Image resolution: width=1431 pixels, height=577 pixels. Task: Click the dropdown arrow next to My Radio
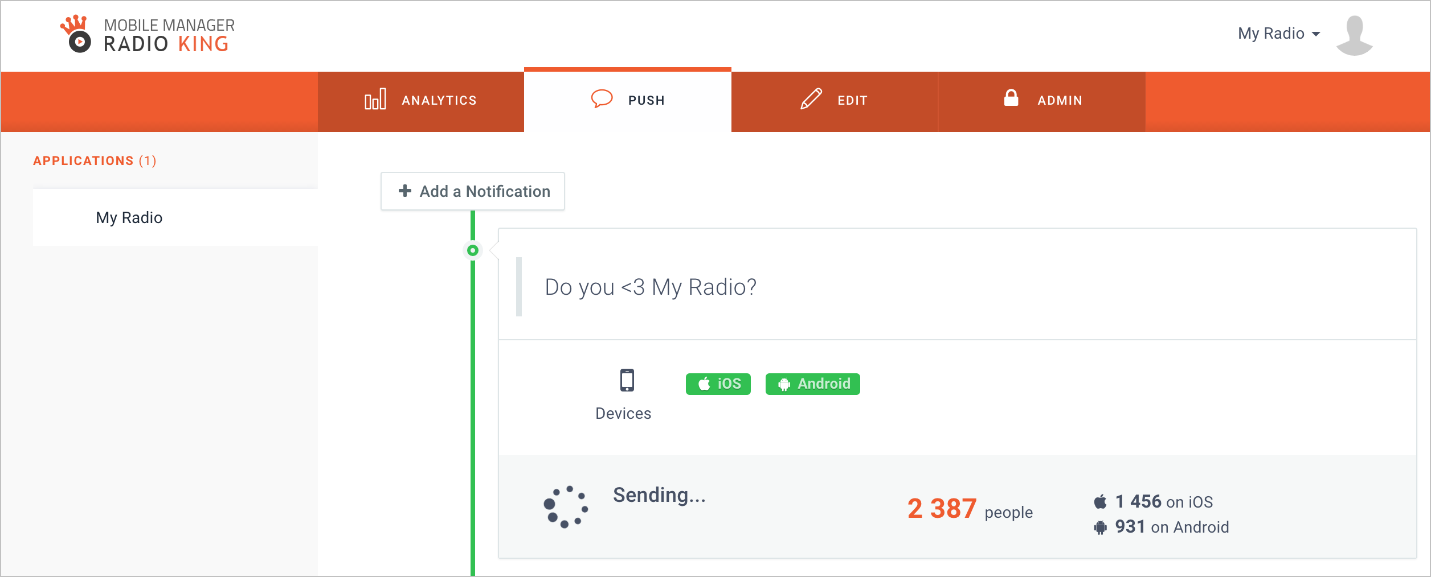coord(1316,34)
